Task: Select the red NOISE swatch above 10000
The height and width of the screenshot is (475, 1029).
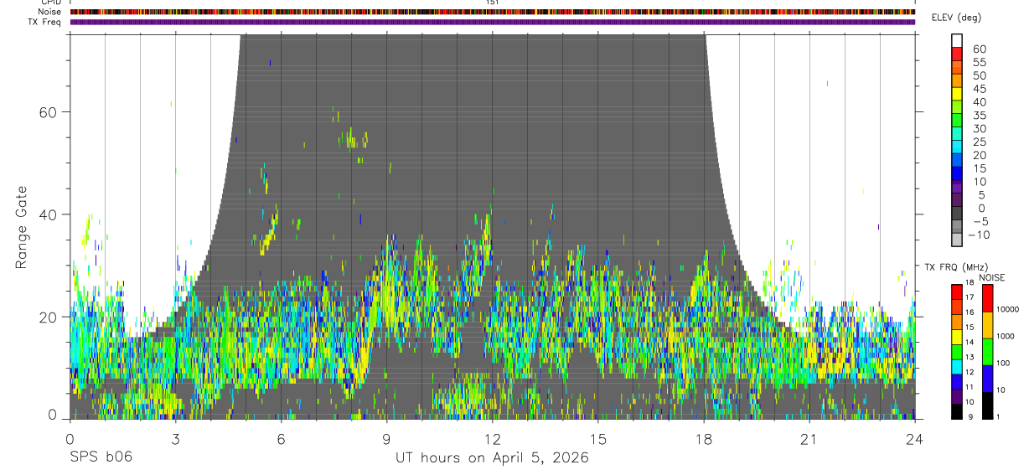Action: tap(987, 297)
